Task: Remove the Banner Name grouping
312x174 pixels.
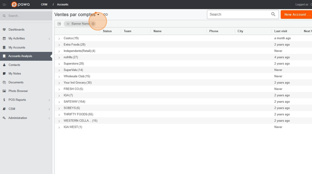Action: 93,24
